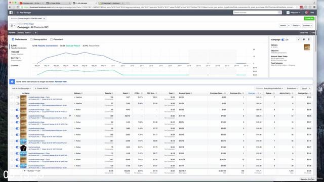
Task: Open the Delivery: Active filter dropdown
Action: point(24,32)
